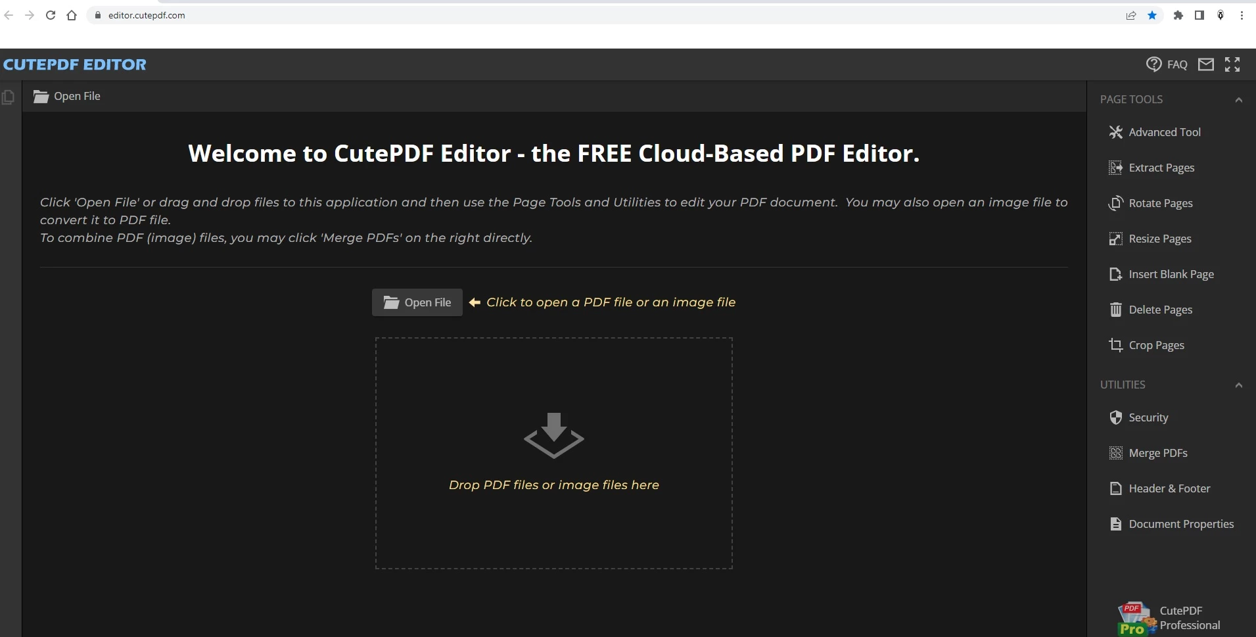
Task: Click the CutePDF Pro logo icon
Action: click(1137, 619)
